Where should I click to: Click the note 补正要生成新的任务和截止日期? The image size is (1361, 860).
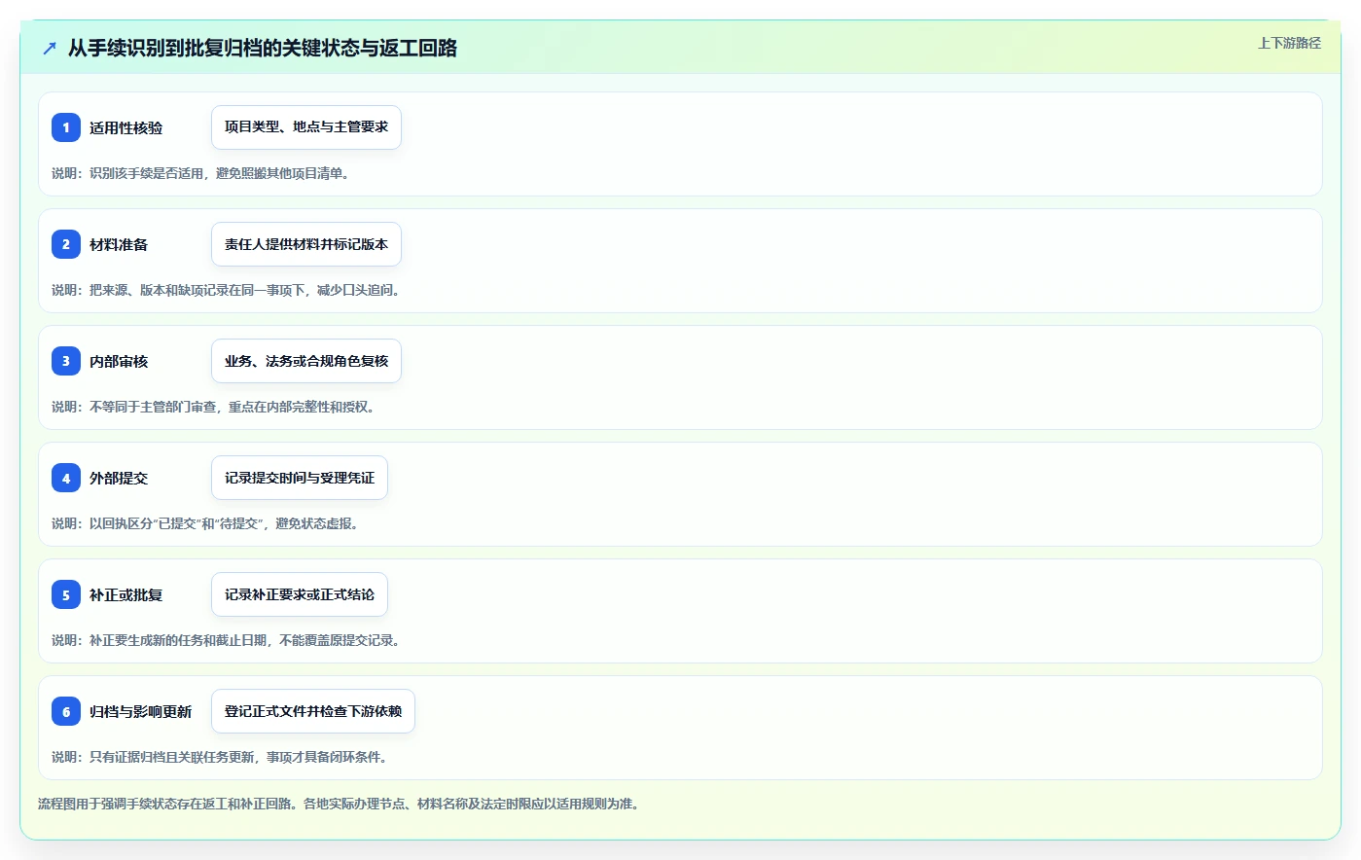[226, 640]
